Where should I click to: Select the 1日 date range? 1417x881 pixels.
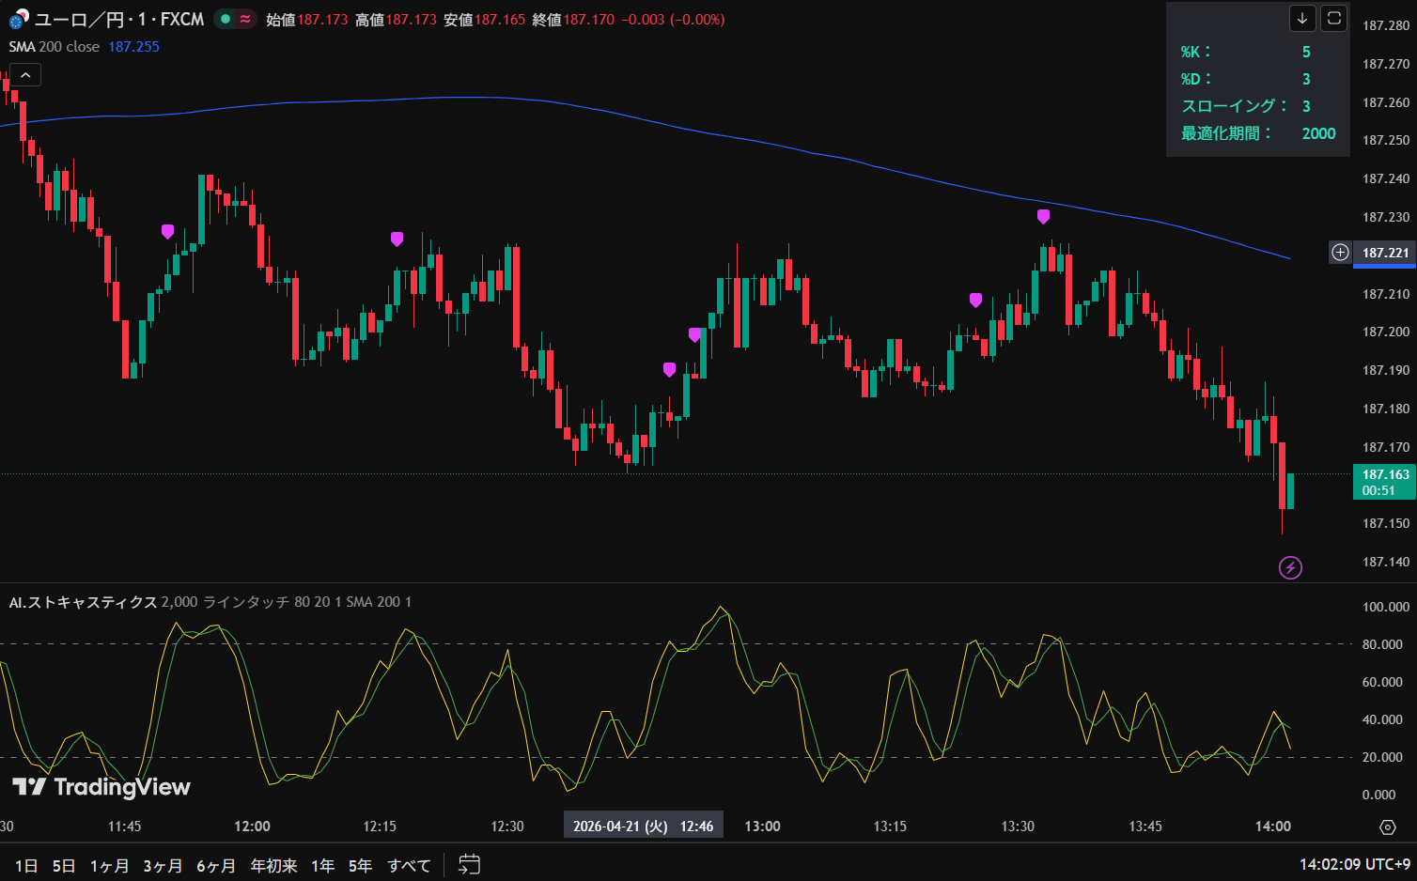pos(26,865)
